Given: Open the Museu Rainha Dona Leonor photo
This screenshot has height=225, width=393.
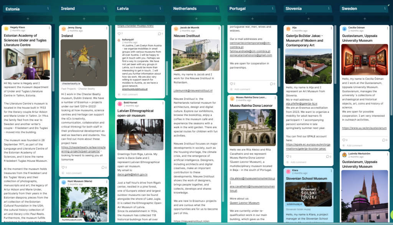Looking at the screenshot, I should point(253,127).
